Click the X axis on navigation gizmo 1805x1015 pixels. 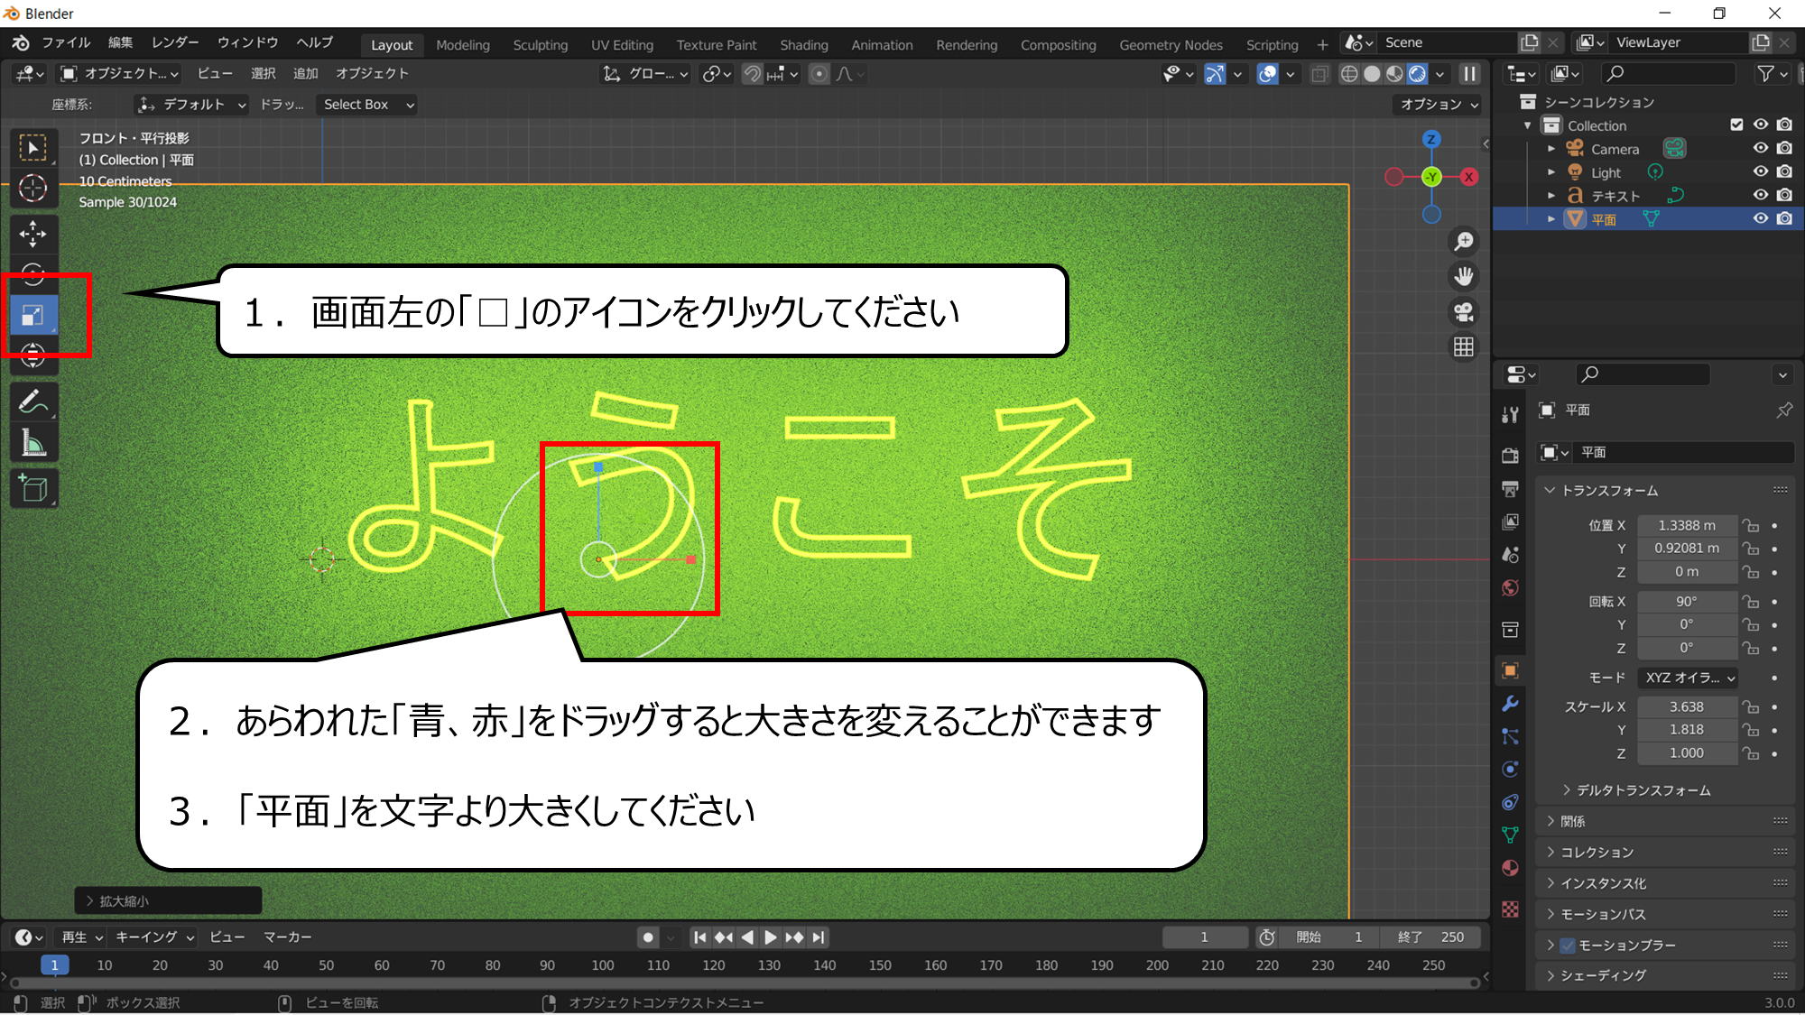[x=1469, y=177]
